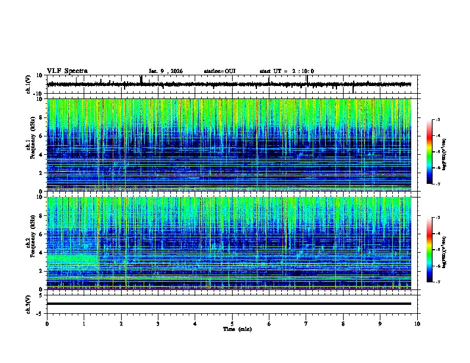Click the "ch.1(V)" waveform axis label
Screen dimensions: 470x363
pos(28,84)
